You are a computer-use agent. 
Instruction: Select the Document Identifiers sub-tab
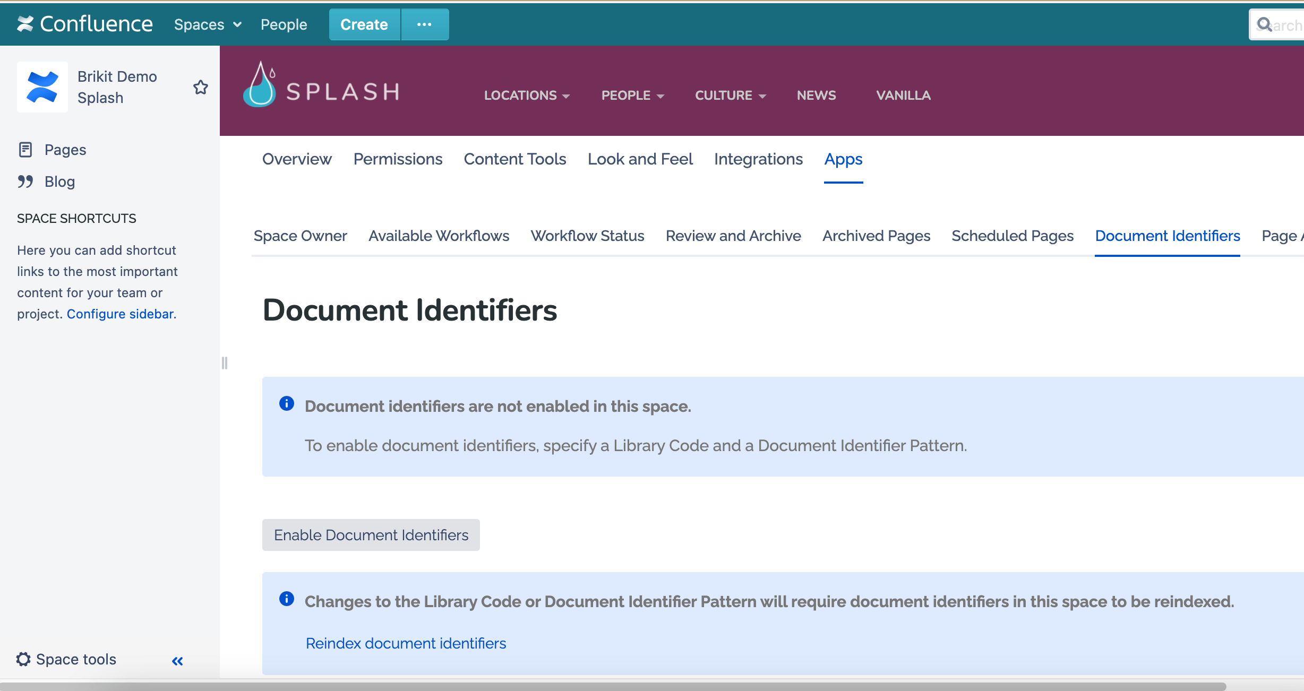1168,236
